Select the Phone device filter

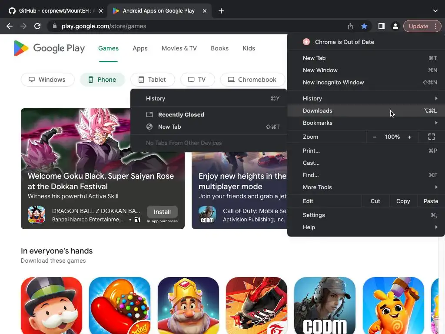pyautogui.click(x=103, y=80)
